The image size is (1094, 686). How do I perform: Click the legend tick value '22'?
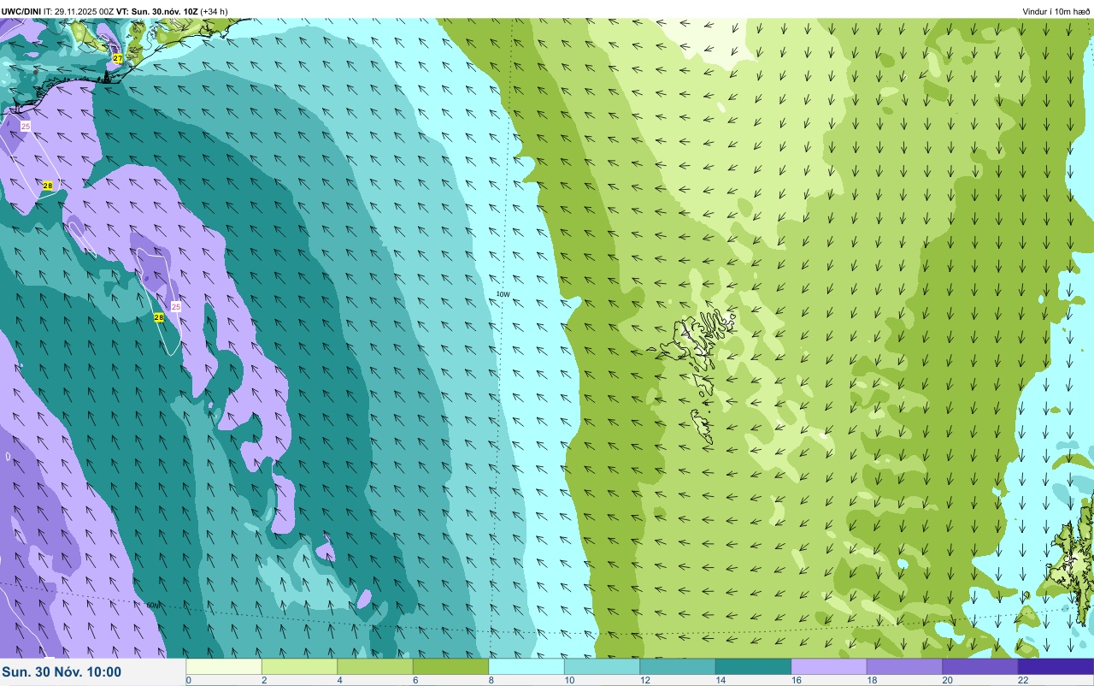pos(1023,680)
